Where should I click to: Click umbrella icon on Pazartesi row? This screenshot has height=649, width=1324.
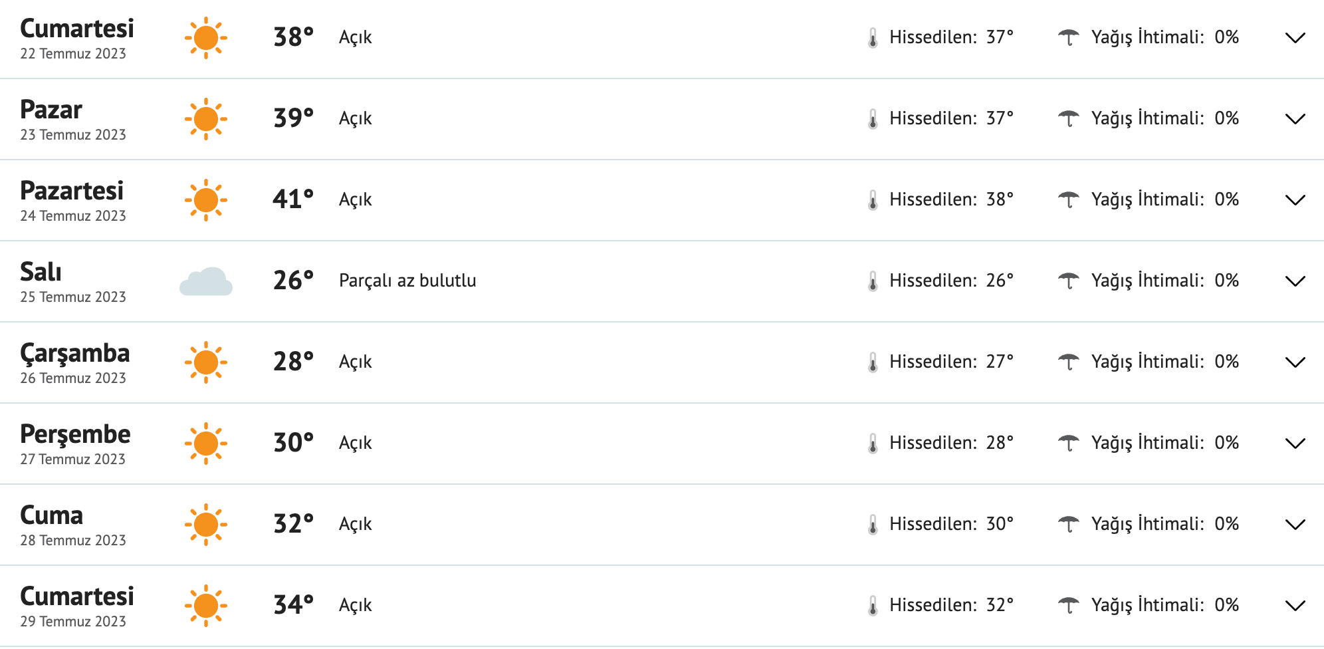1068,200
